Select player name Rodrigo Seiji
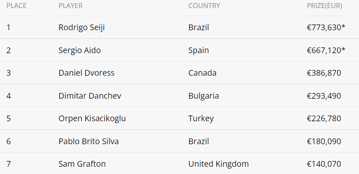 tap(82, 28)
